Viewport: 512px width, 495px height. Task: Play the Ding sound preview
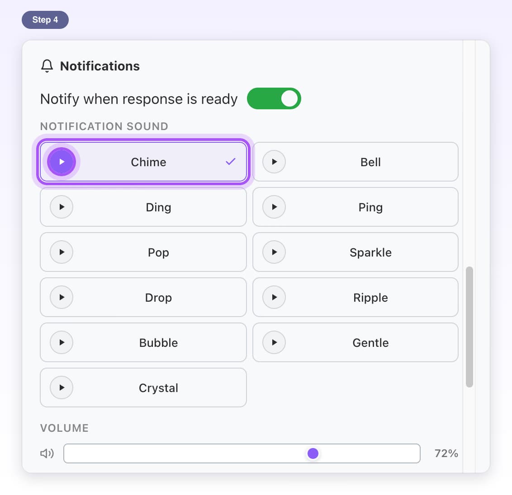pos(62,207)
